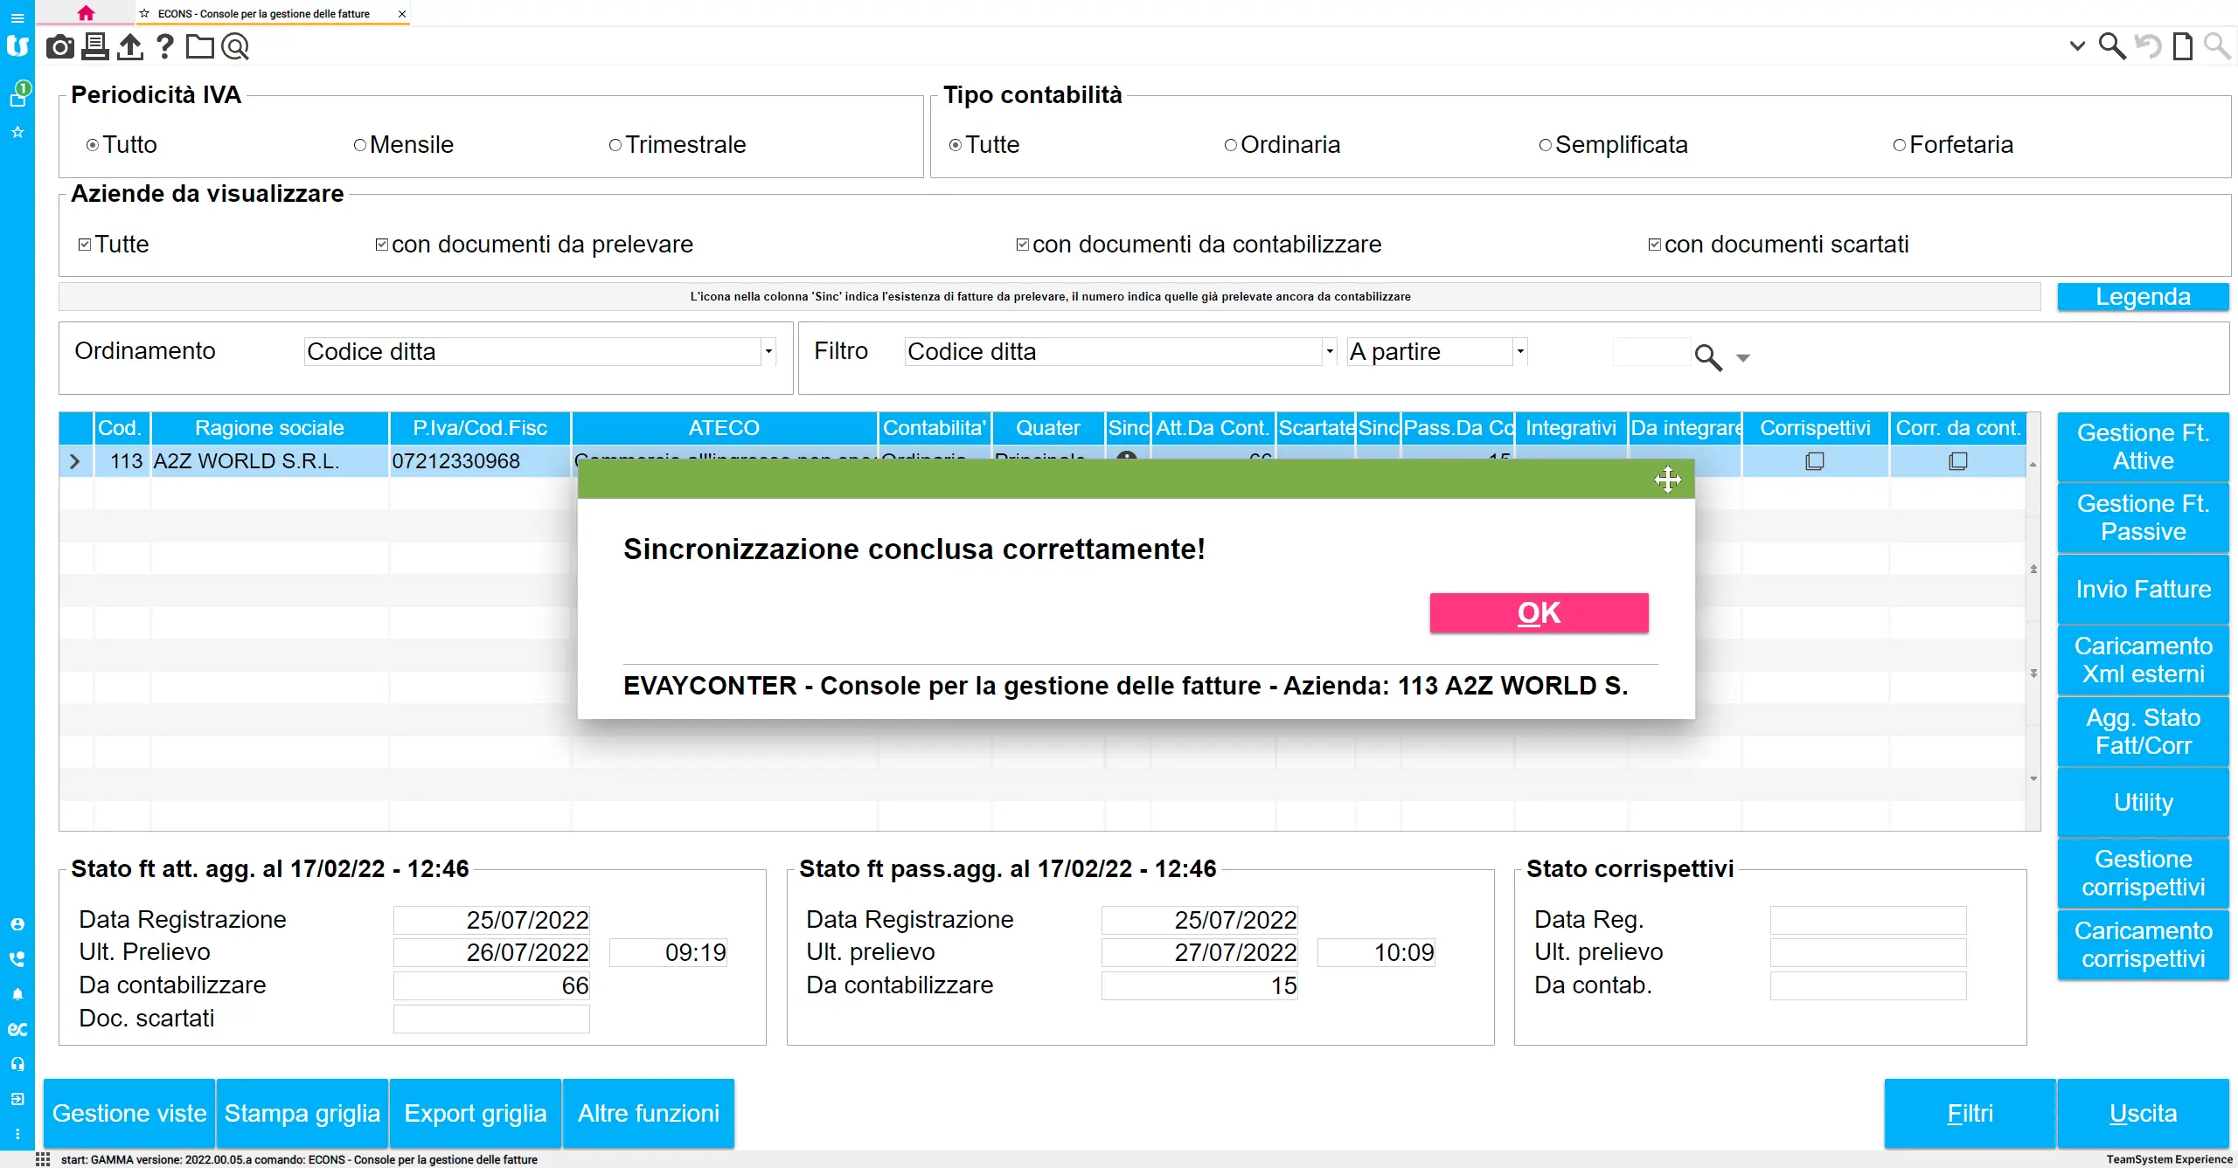Click the folder icon in toolbar
The image size is (2238, 1168).
coord(199,46)
